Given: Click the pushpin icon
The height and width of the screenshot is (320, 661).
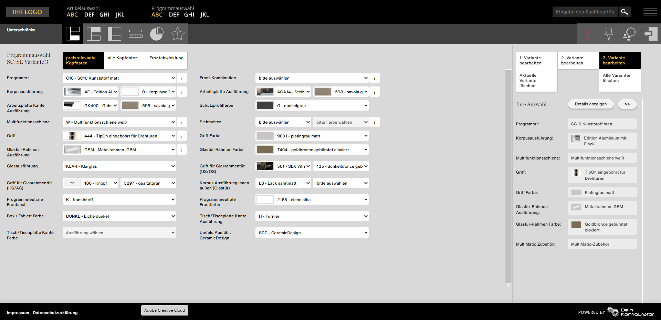Looking at the screenshot, I should coord(609,34).
